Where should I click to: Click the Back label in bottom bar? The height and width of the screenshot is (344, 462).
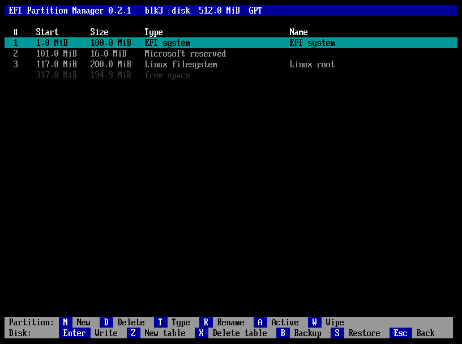(425, 333)
